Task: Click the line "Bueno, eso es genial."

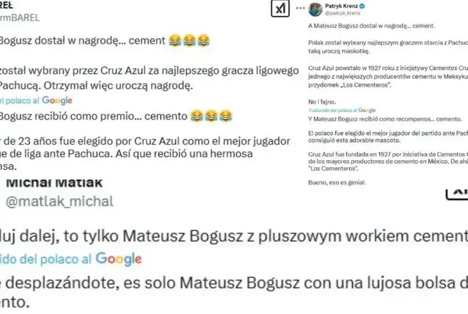Action: pos(337,183)
